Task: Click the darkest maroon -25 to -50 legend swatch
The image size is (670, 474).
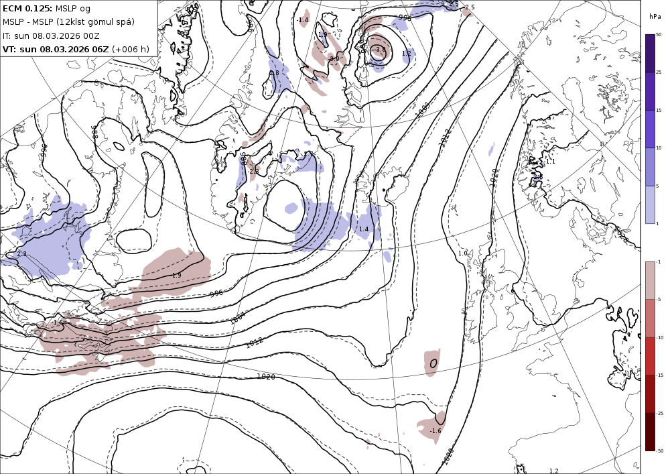Action: tap(650, 432)
